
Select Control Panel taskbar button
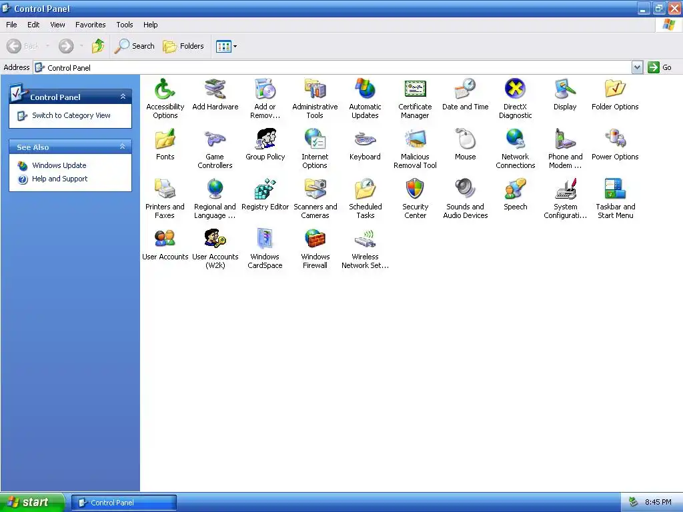[124, 503]
